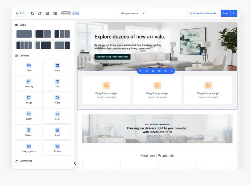
Task: Click the Featured Products heading
Action: 157,155
